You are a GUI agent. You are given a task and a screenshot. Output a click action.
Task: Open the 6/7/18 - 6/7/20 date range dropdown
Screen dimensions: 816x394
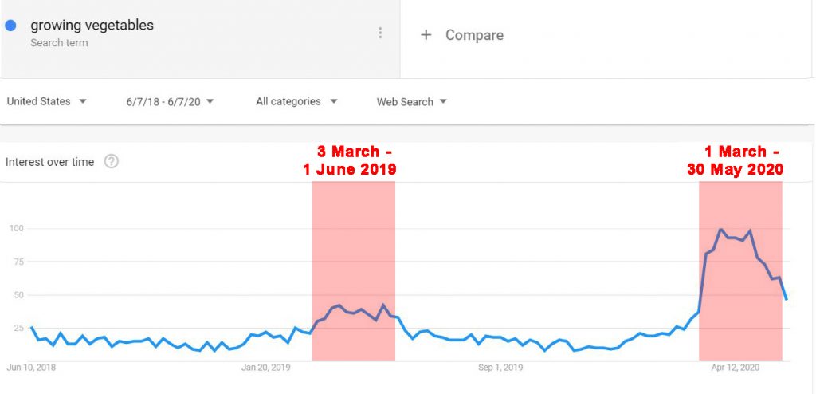(x=170, y=101)
